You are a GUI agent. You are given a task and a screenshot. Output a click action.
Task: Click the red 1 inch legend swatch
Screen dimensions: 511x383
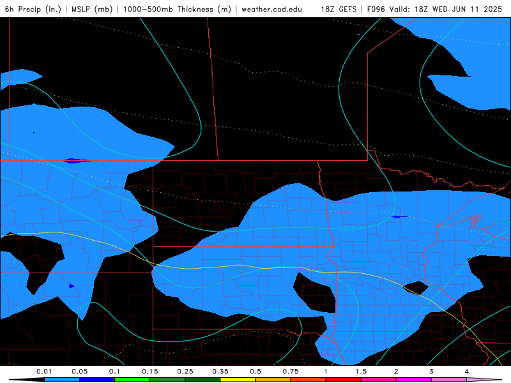(344, 380)
